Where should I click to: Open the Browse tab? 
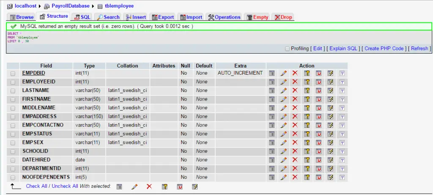(22, 17)
